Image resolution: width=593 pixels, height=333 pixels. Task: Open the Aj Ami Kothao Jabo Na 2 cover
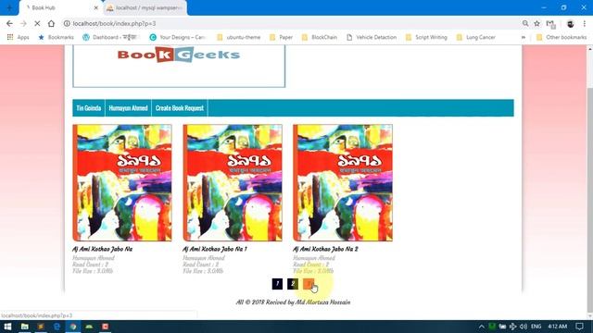(x=343, y=183)
